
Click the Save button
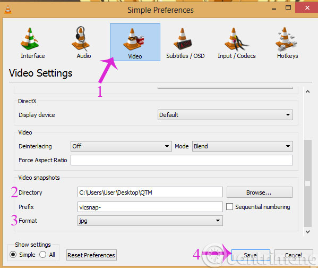tap(251, 255)
